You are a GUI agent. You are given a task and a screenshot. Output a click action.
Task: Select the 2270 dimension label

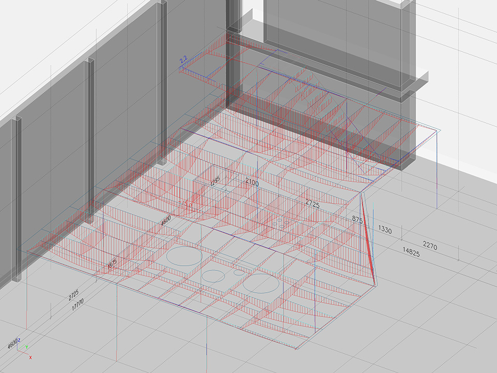[430, 247]
